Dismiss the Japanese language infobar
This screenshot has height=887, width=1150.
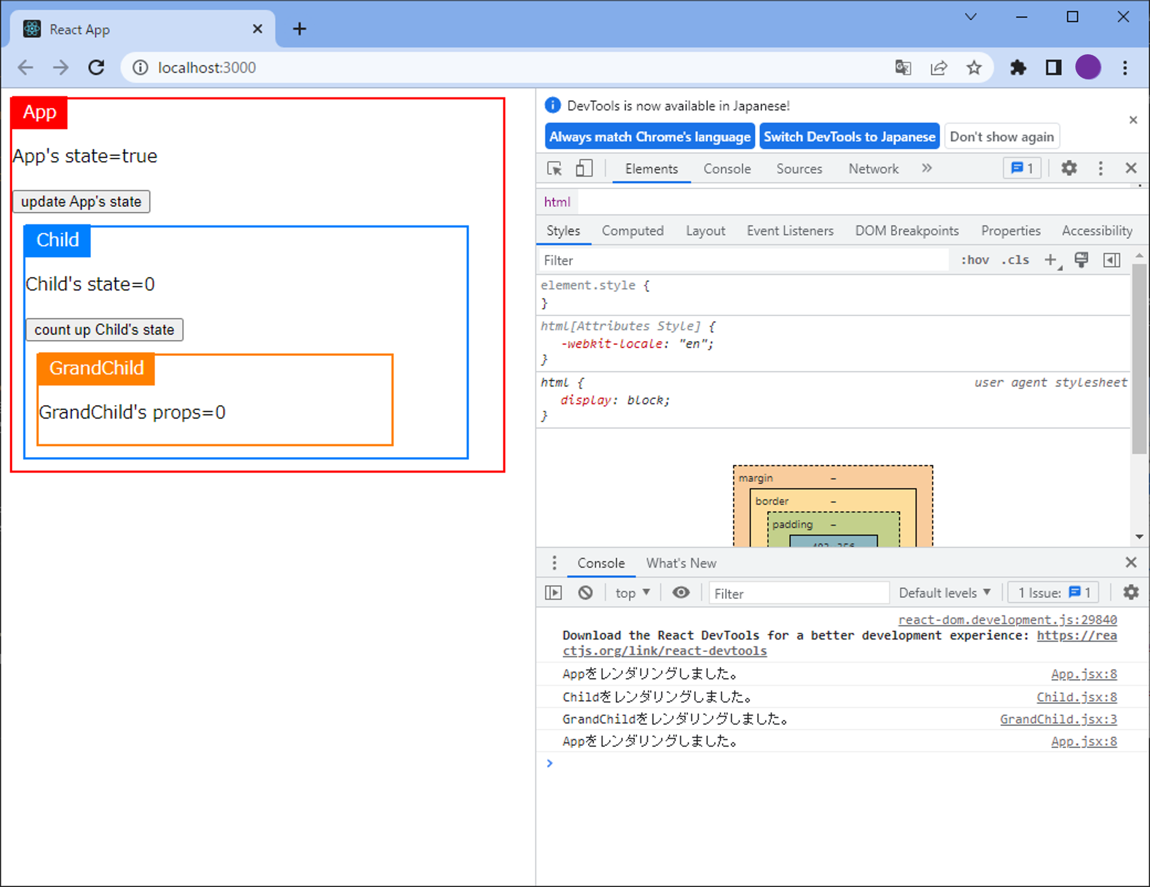tap(1133, 120)
